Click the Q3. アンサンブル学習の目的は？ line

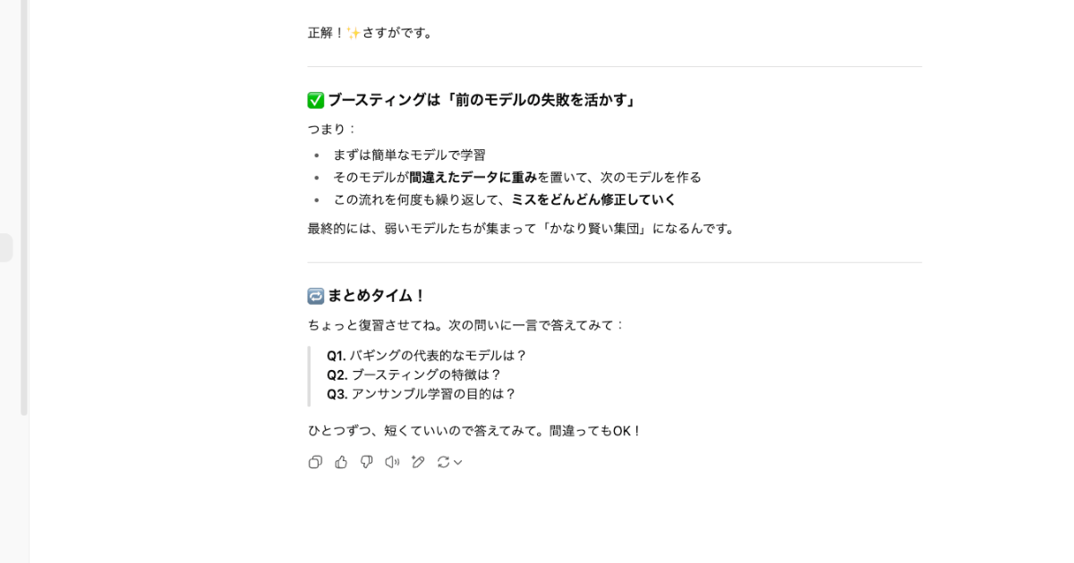(422, 394)
